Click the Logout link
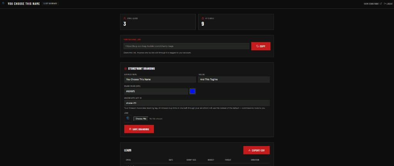 point(388,4)
